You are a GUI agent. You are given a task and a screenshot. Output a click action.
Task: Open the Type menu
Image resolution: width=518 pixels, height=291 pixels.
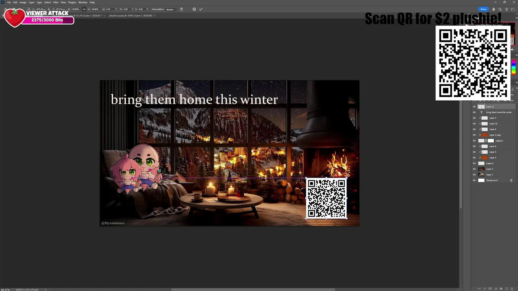point(39,2)
